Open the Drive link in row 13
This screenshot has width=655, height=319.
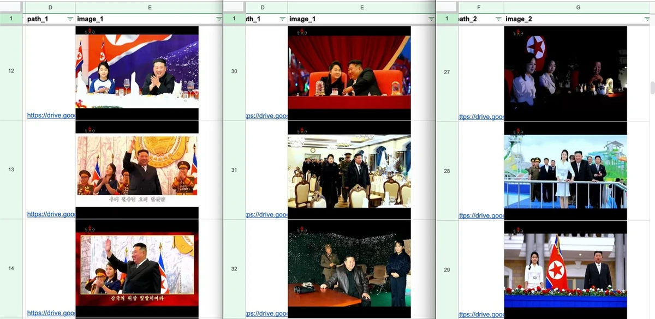[x=51, y=214]
